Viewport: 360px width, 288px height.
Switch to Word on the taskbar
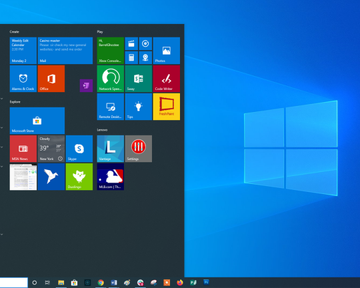coord(114,283)
